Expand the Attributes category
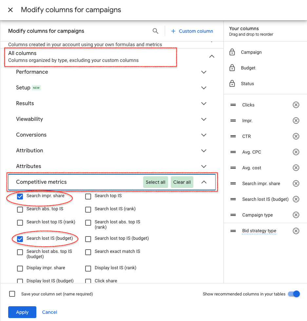The image size is (307, 321). pos(203,166)
